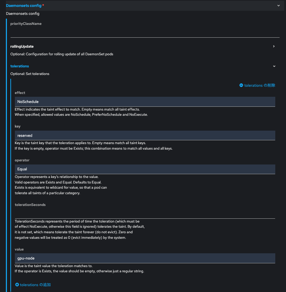Screen dimensions: 286x292
Task: Click the blue tolerations section heading
Action: pyautogui.click(x=20, y=66)
